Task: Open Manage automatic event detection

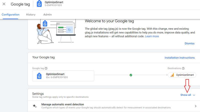Action: (114, 106)
